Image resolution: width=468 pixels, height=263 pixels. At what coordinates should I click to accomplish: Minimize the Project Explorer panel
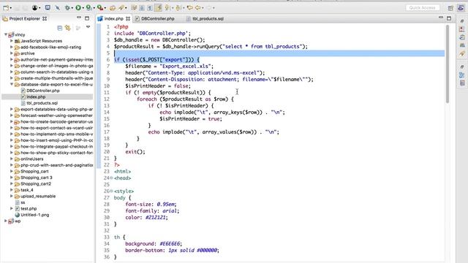(79, 18)
